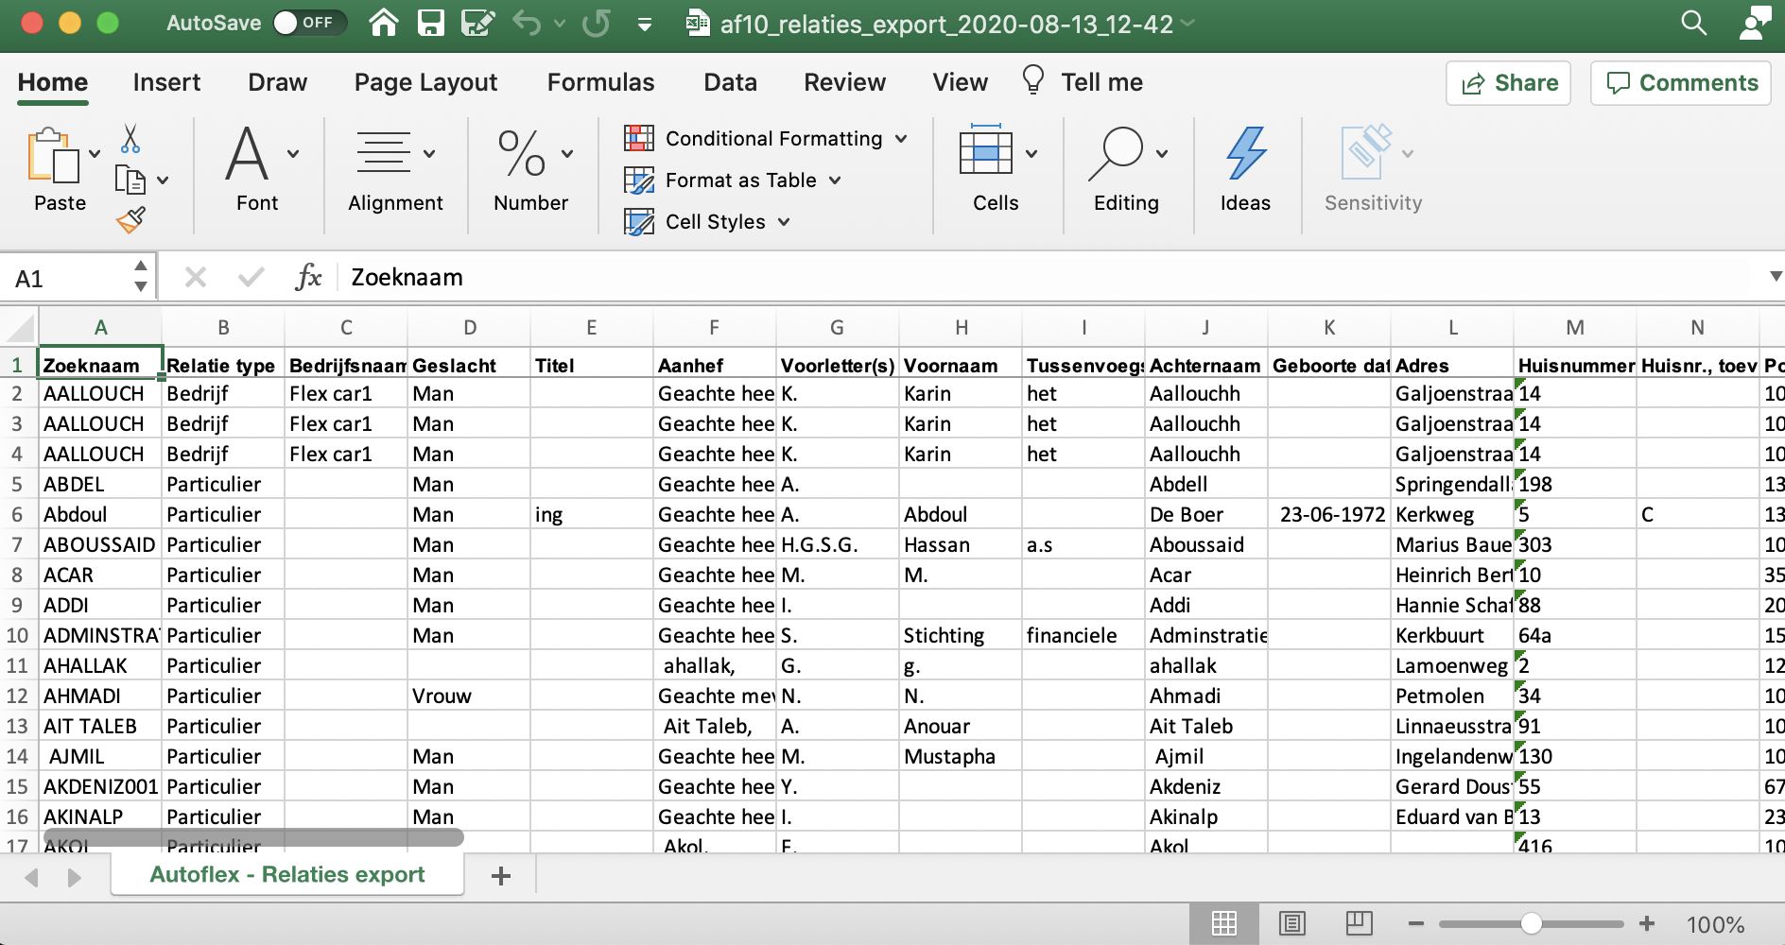Viewport: 1785px width, 945px height.
Task: Click the Cut scissors icon
Action: [x=130, y=139]
